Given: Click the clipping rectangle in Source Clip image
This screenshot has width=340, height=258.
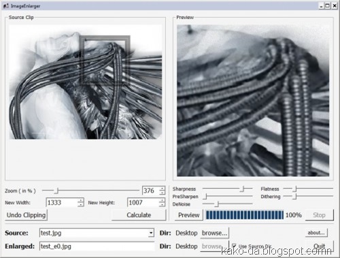Looking at the screenshot, I should (105, 60).
